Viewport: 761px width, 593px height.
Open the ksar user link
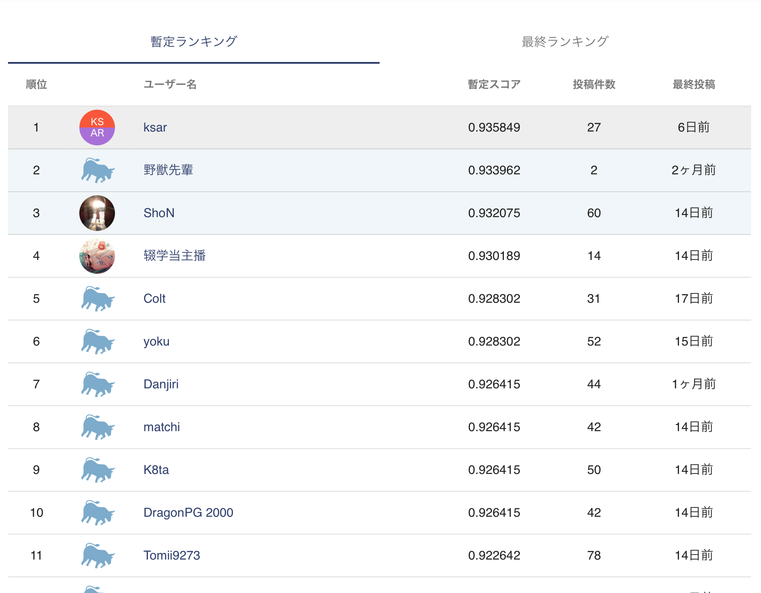pos(155,128)
